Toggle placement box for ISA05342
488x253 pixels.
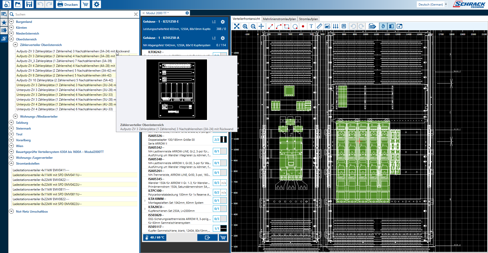(224, 151)
